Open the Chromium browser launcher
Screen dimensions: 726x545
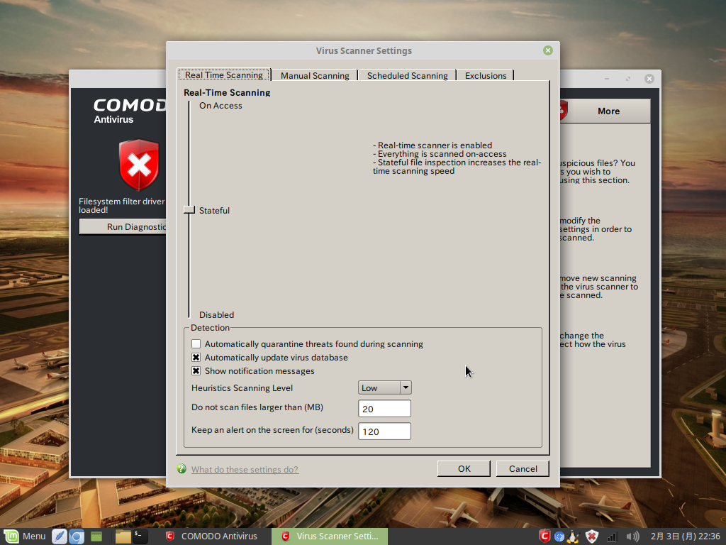[x=77, y=536]
